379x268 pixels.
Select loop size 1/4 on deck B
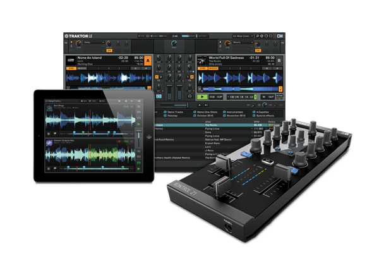tap(247, 97)
